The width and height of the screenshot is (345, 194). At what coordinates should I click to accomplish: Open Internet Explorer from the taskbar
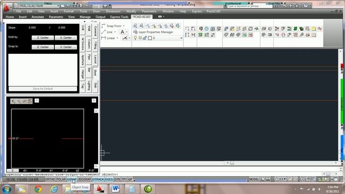click(x=54, y=189)
